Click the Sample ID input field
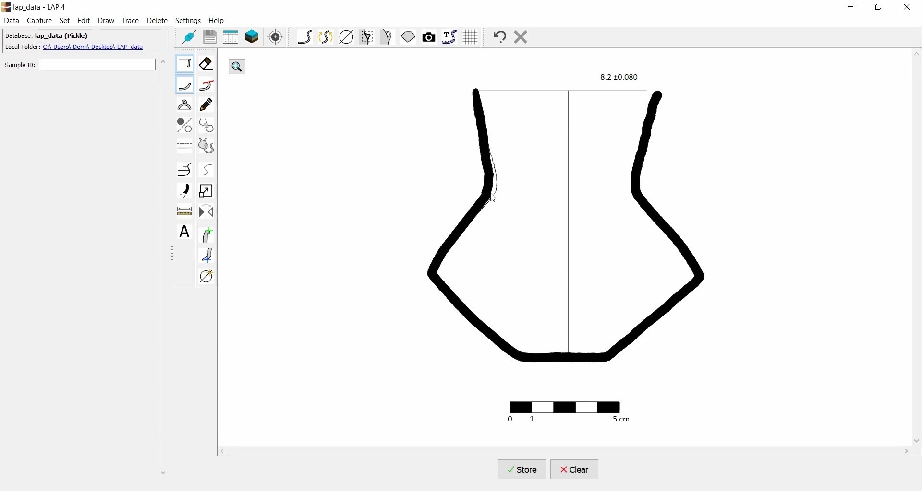This screenshot has height=491, width=922. [97, 65]
